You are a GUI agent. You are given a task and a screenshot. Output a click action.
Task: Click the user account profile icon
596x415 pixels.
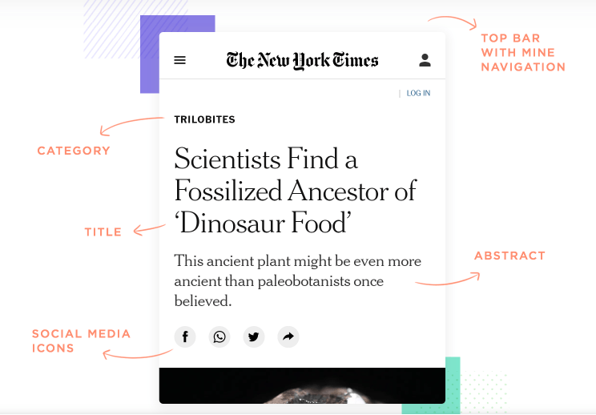pyautogui.click(x=425, y=60)
